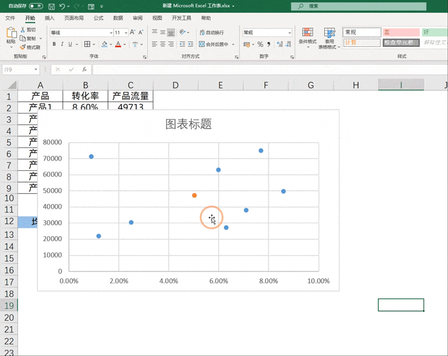Open the number format dropdown (常规)

tap(290, 33)
